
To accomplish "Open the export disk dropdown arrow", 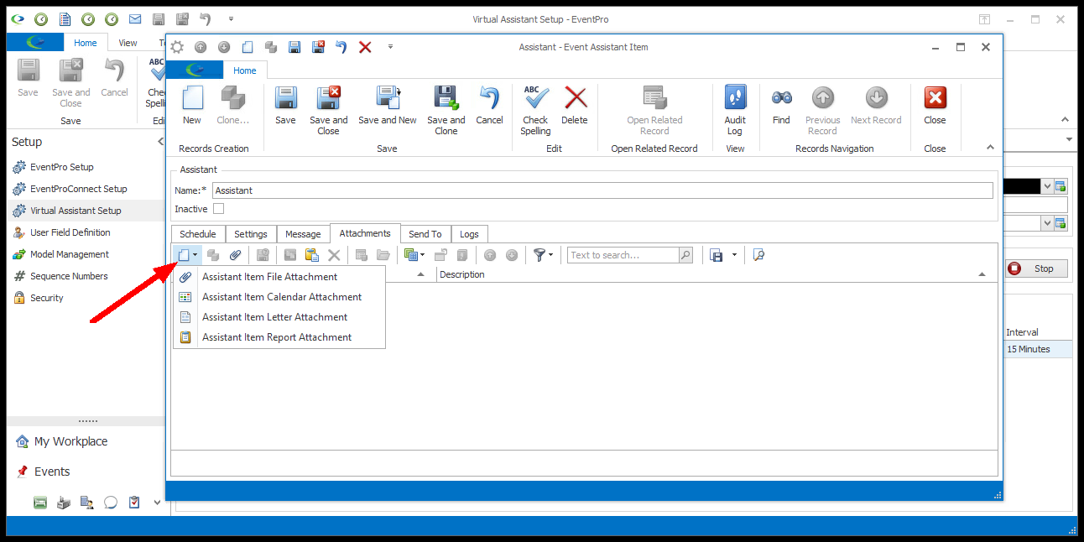I will point(734,255).
